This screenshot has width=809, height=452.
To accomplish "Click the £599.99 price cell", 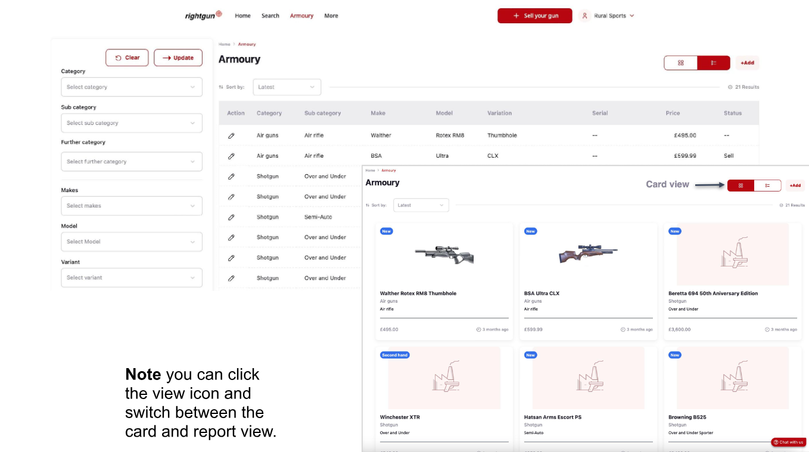I will point(685,156).
